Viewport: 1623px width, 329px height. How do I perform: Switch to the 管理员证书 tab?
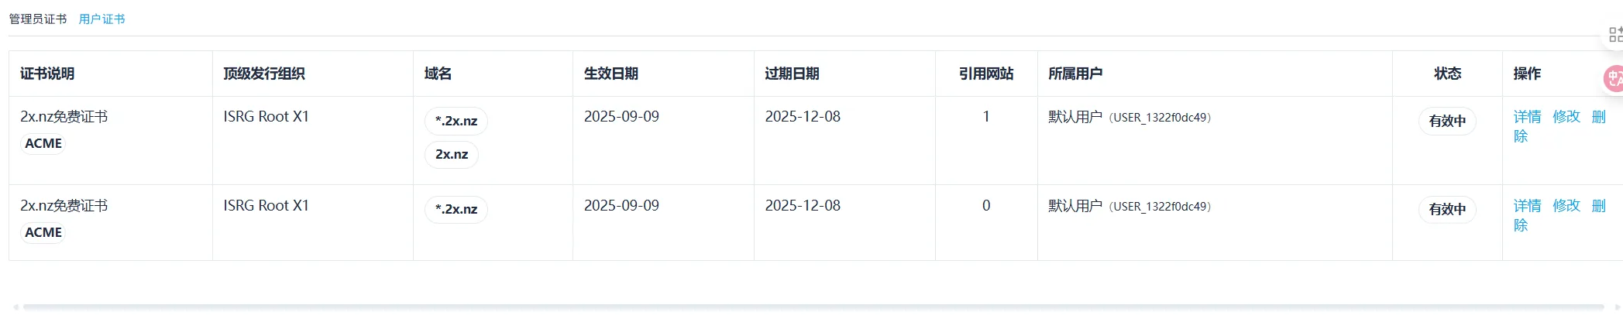38,19
